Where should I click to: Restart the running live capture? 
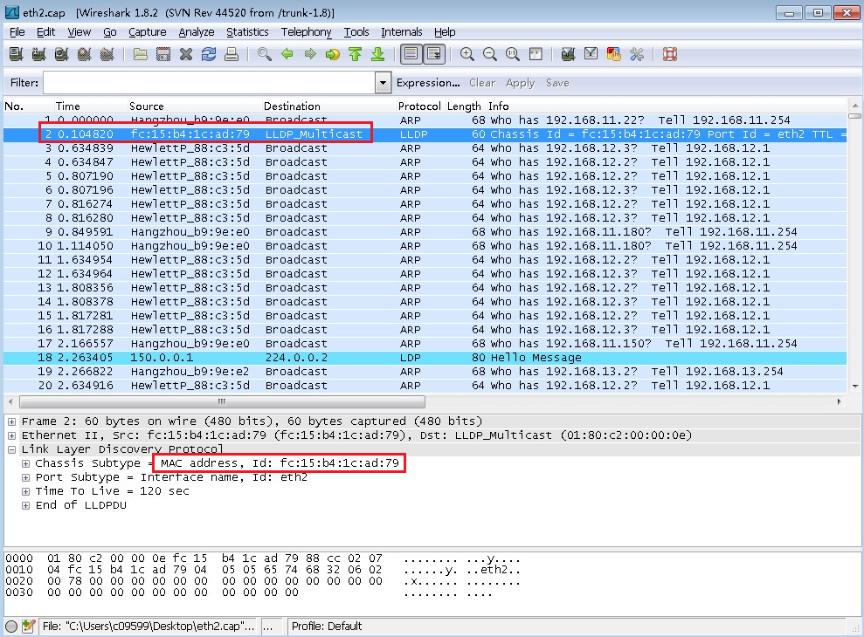click(107, 54)
